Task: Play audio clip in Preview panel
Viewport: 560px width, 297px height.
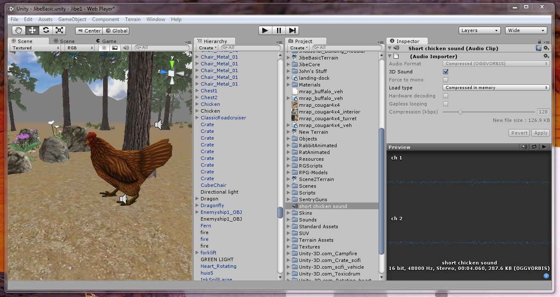Action: (544, 147)
